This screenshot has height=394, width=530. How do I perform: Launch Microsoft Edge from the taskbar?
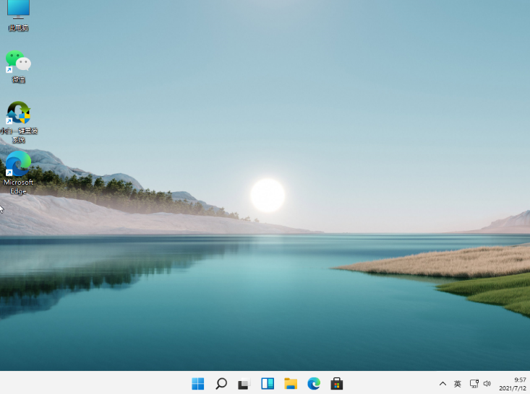[314, 384]
